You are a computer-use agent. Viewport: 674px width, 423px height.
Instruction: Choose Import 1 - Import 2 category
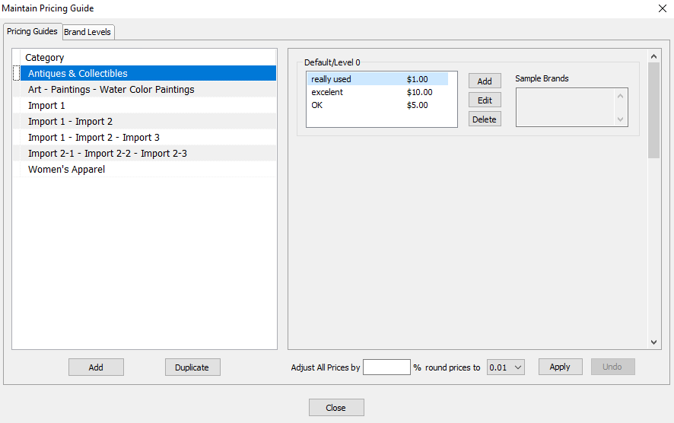[x=145, y=121]
